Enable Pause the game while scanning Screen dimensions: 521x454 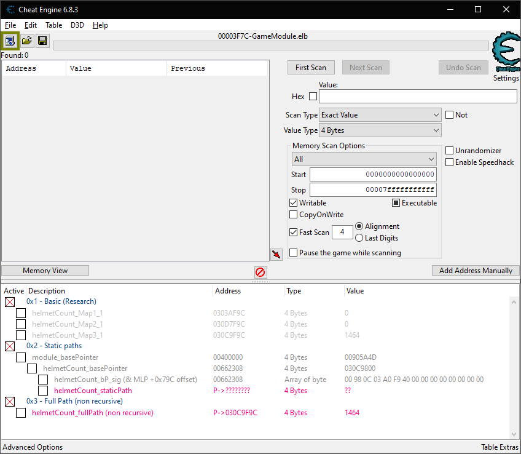294,253
